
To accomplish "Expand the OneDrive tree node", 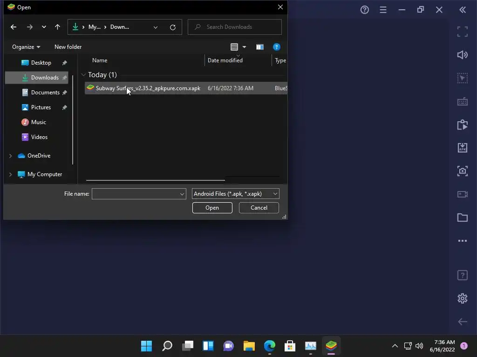I will (x=11, y=156).
